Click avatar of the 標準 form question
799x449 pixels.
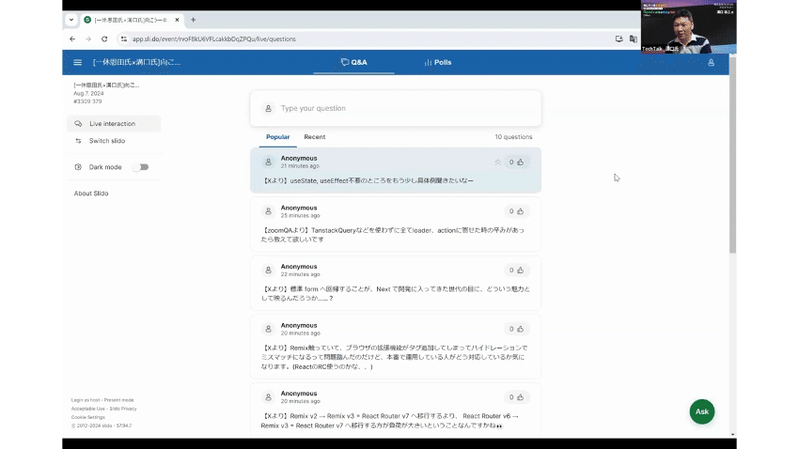pyautogui.click(x=268, y=271)
